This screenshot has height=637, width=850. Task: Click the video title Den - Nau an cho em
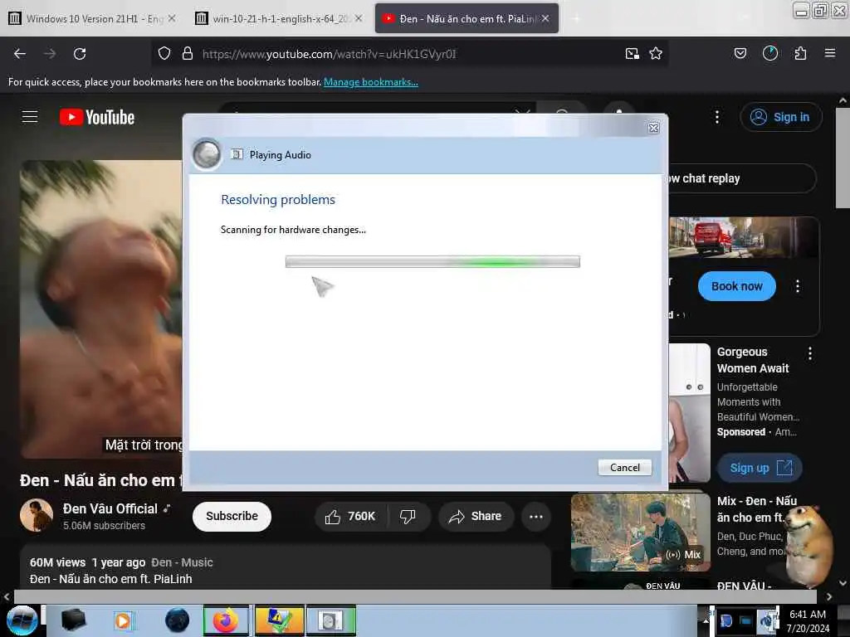tap(100, 480)
